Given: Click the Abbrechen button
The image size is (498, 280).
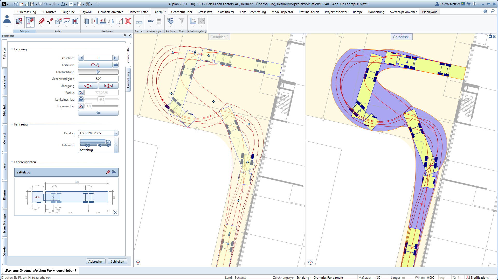Looking at the screenshot, I should click(x=96, y=262).
